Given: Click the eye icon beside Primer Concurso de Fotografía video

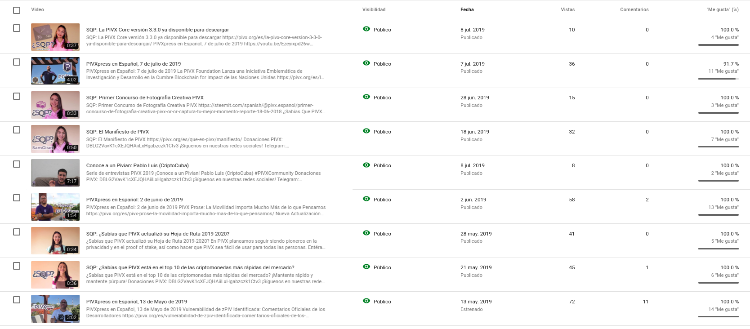Looking at the screenshot, I should click(366, 97).
